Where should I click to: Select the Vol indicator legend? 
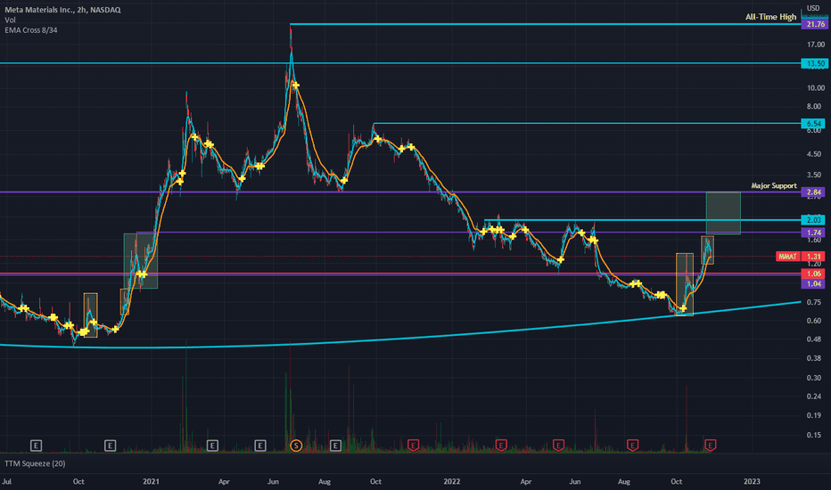[10, 20]
